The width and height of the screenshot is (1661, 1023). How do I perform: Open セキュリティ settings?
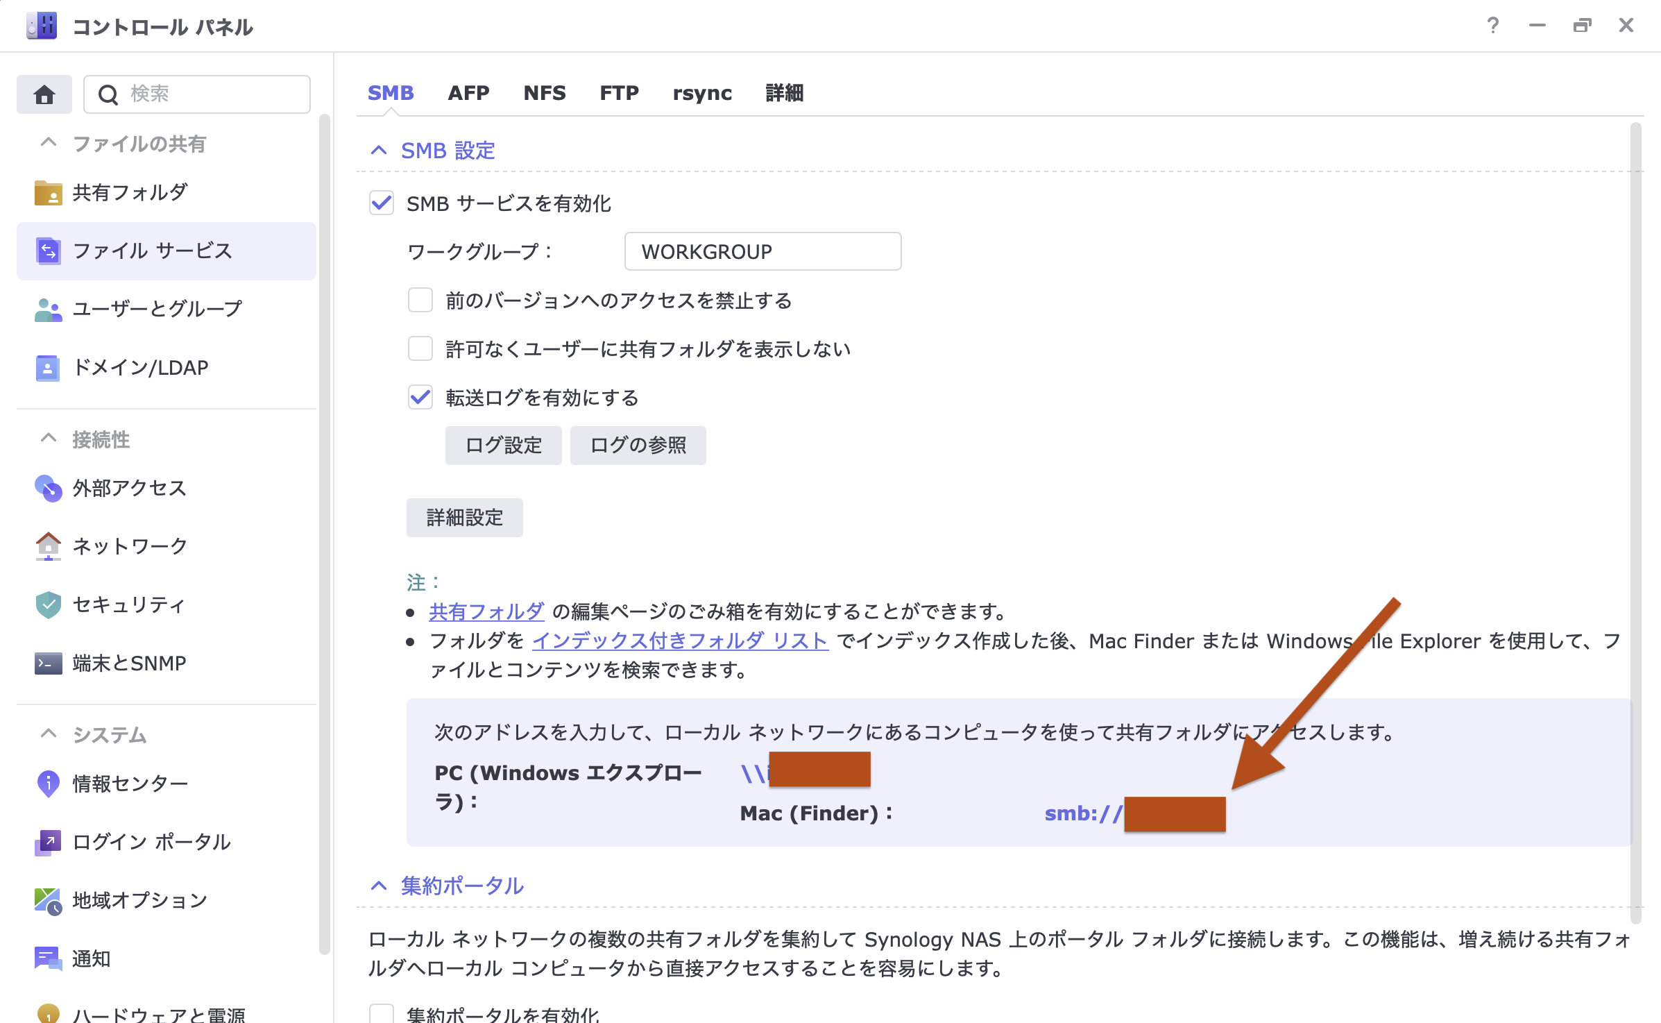coord(128,604)
